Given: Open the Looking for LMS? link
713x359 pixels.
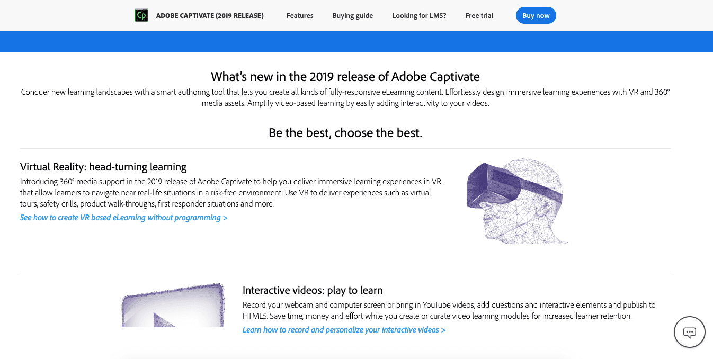Looking at the screenshot, I should tap(419, 15).
